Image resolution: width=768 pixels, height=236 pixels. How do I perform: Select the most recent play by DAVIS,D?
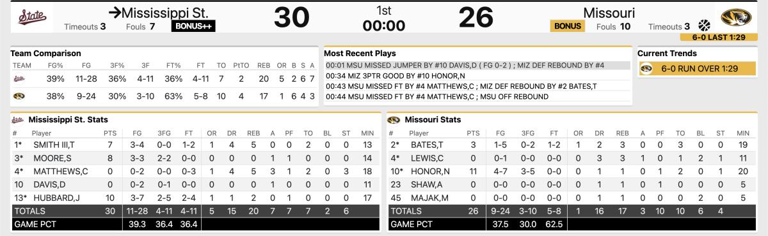tap(477, 65)
